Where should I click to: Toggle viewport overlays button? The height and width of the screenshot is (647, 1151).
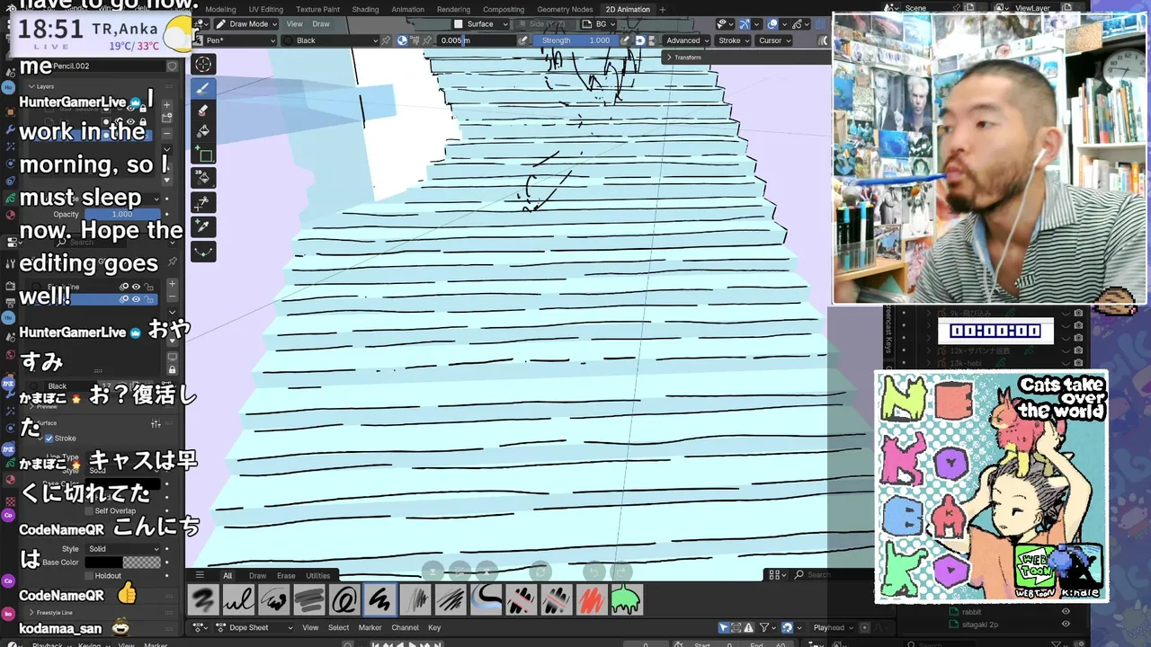(772, 24)
